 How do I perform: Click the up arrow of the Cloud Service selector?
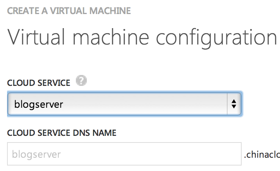point(233,101)
